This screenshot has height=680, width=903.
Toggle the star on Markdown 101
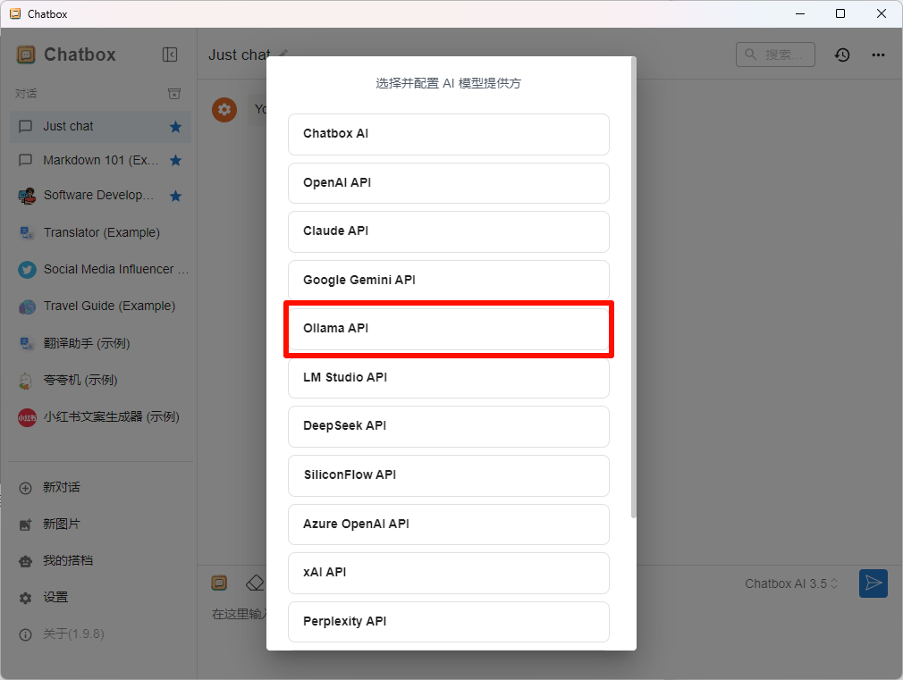coord(176,161)
